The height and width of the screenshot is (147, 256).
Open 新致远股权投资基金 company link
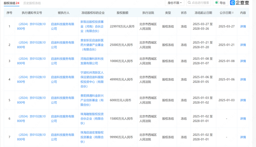92,26
